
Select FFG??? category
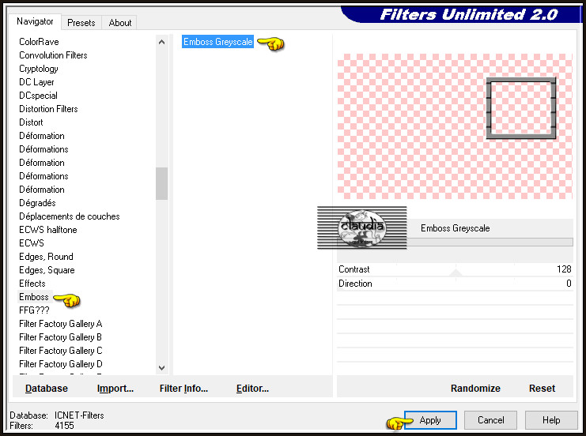coord(34,310)
